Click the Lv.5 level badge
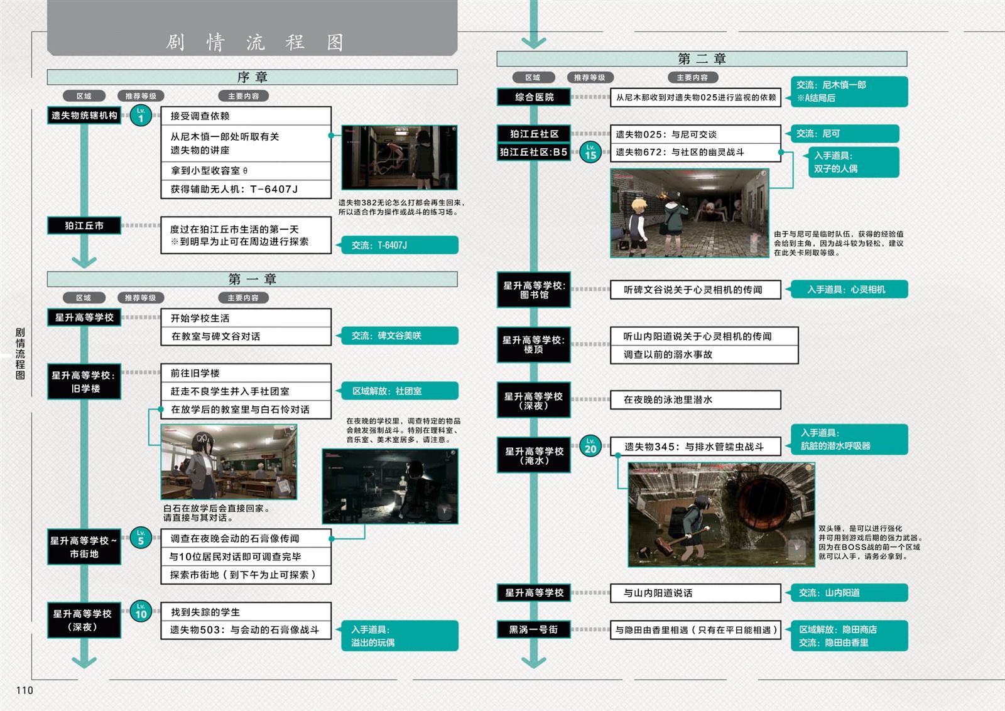The image size is (1005, 711). coord(141,538)
